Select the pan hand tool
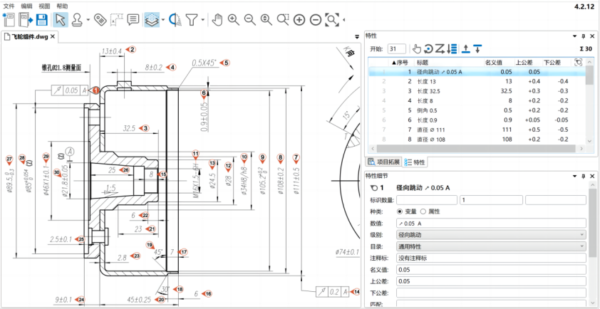Image resolution: width=600 pixels, height=309 pixels. coord(218,20)
